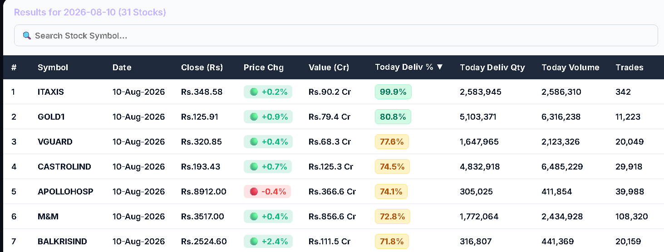Click delivery quantity 2,583,945

pyautogui.click(x=481, y=92)
